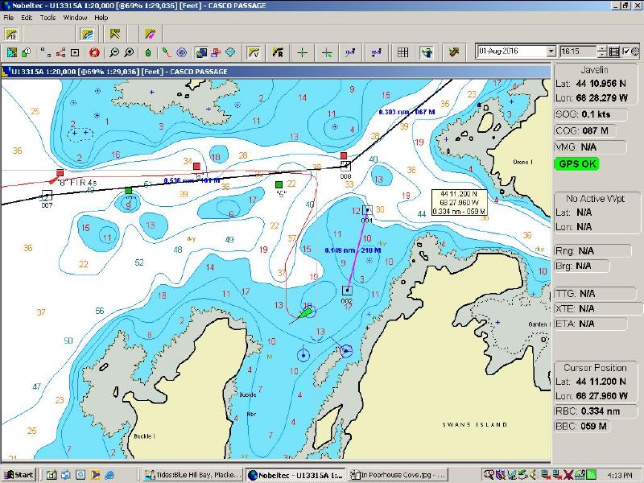This screenshot has width=644, height=483.
Task: Select the route creation tool icon
Action: 60,52
